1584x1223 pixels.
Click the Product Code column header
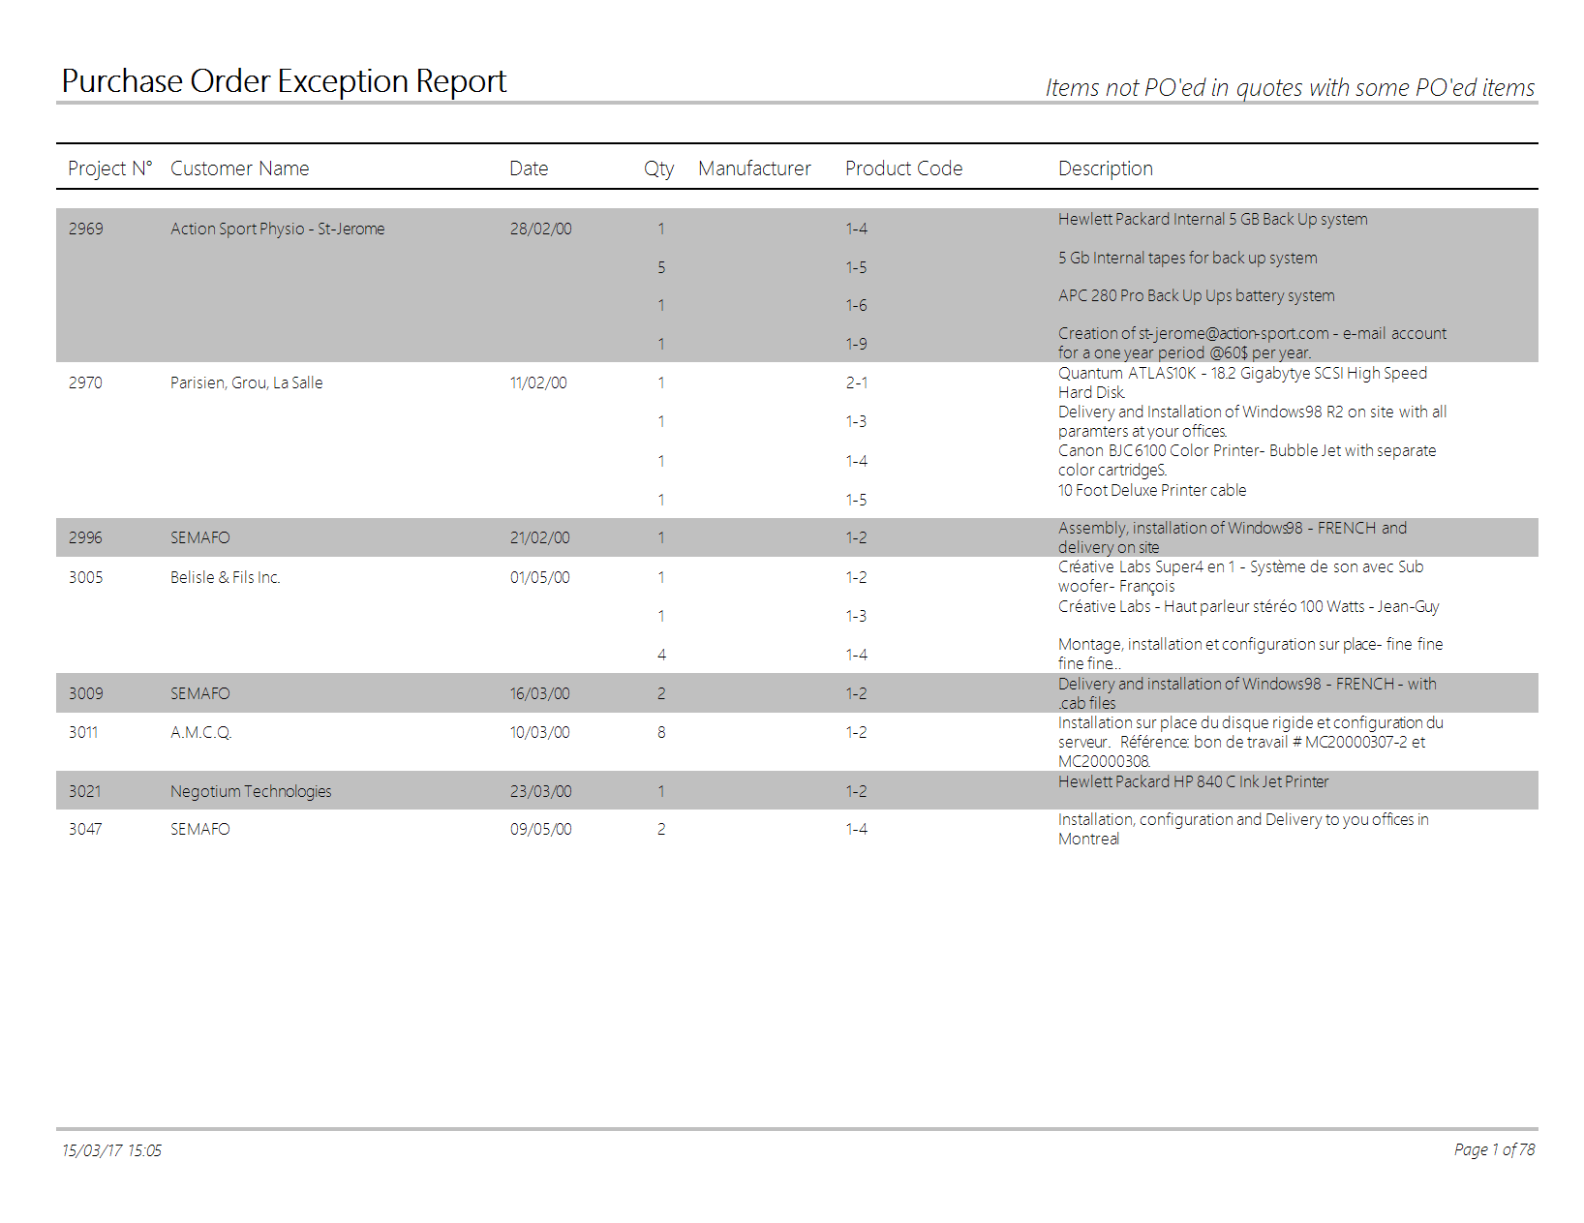pos(903,168)
